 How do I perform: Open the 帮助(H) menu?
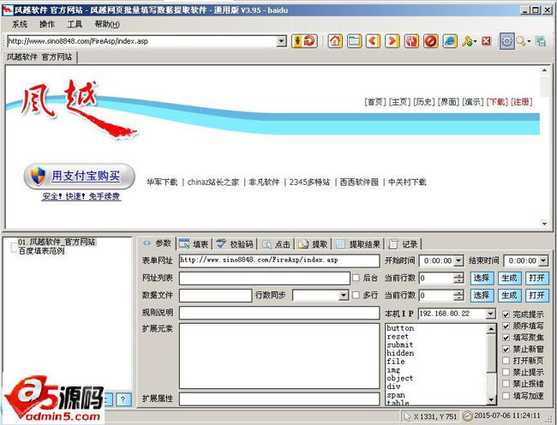point(107,24)
